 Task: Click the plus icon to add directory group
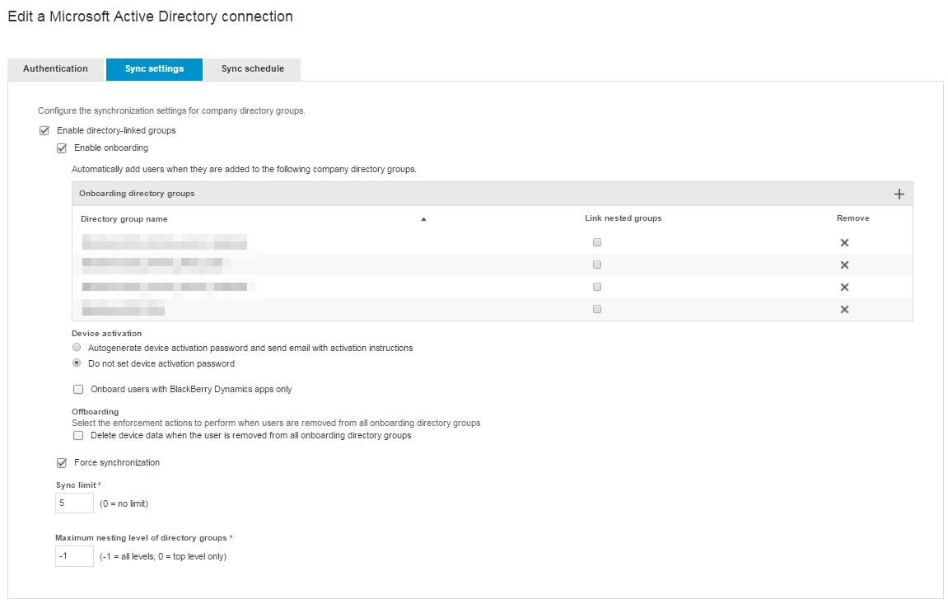(899, 194)
